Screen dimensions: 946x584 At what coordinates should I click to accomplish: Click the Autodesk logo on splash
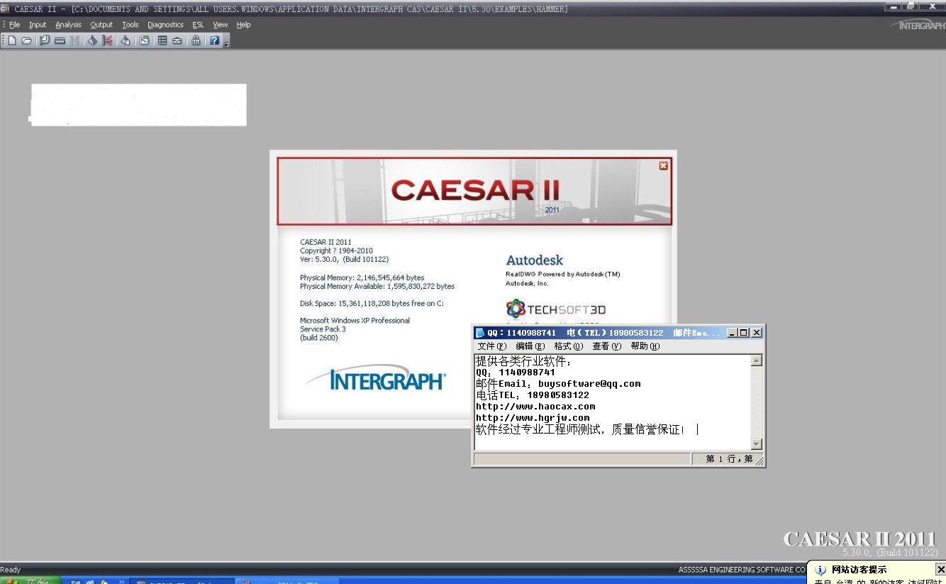click(534, 260)
